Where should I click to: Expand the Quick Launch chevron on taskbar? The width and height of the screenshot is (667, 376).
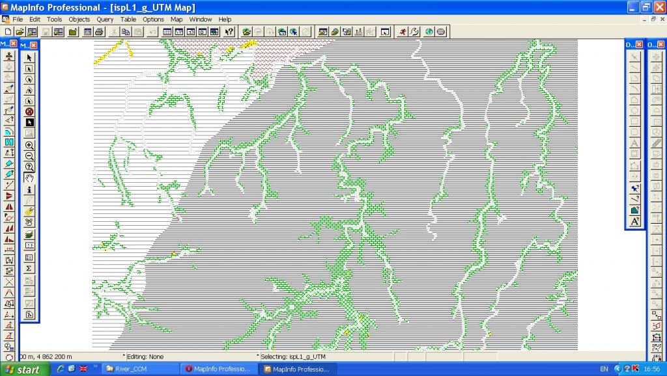95,368
